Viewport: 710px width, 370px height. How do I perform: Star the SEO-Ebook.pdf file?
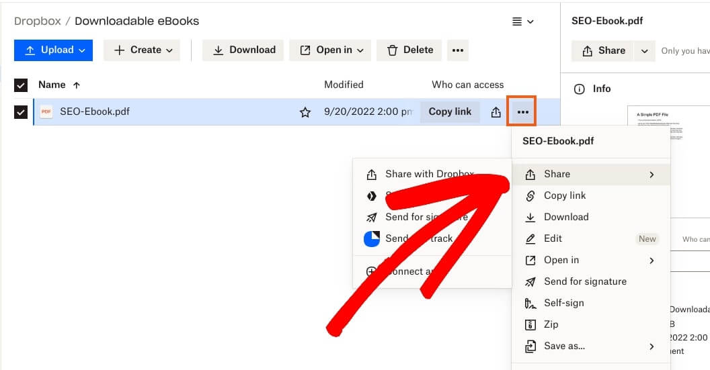pyautogui.click(x=305, y=112)
